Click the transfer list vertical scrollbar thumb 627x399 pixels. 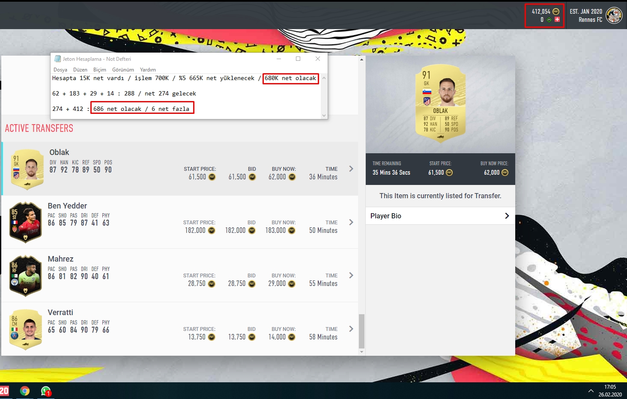[361, 331]
